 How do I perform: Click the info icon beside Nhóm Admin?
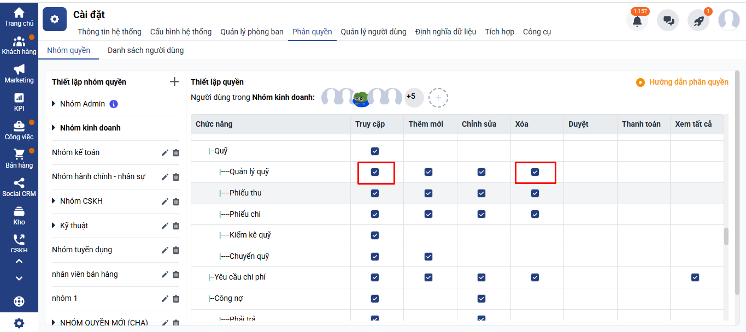click(114, 104)
